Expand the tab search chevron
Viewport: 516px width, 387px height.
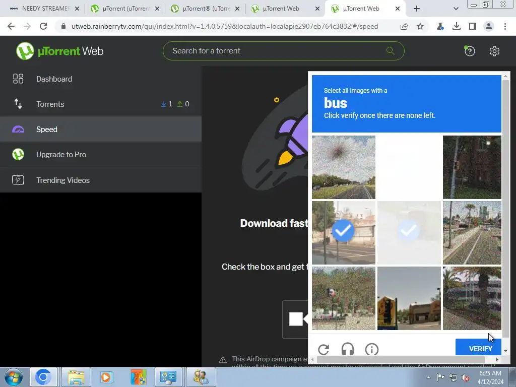[456, 9]
